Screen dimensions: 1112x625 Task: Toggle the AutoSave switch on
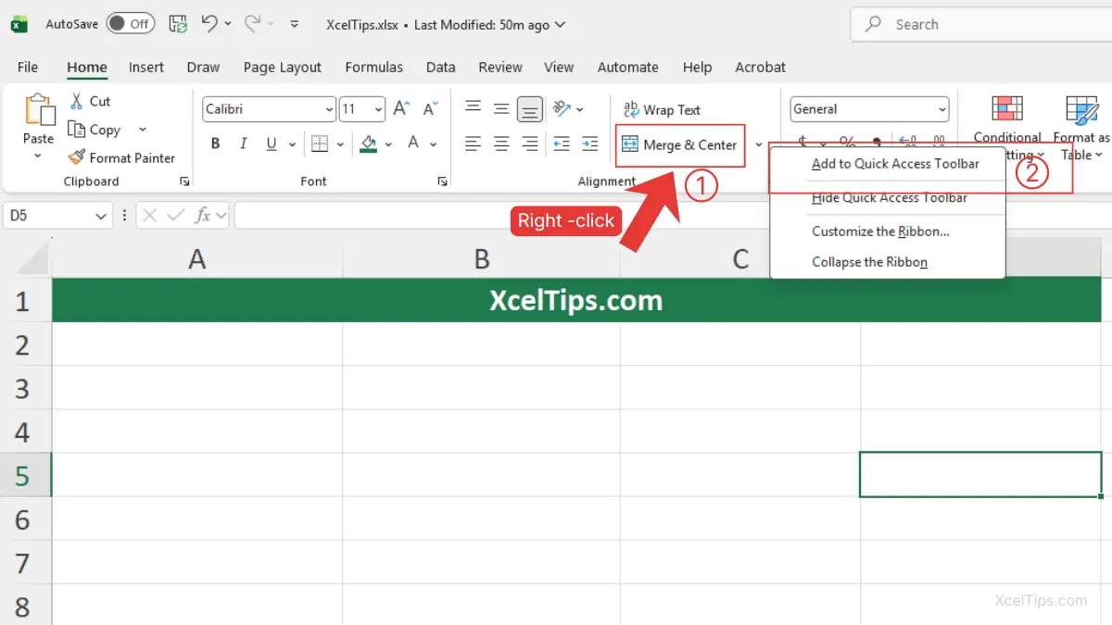coord(131,23)
